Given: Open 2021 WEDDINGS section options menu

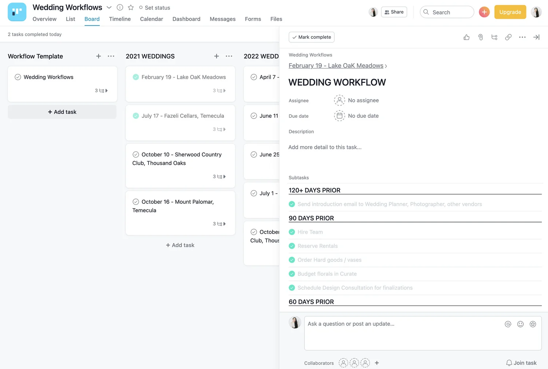Looking at the screenshot, I should tap(229, 56).
